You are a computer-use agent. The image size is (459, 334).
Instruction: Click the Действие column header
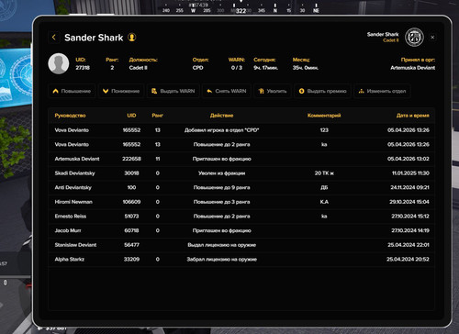(222, 116)
